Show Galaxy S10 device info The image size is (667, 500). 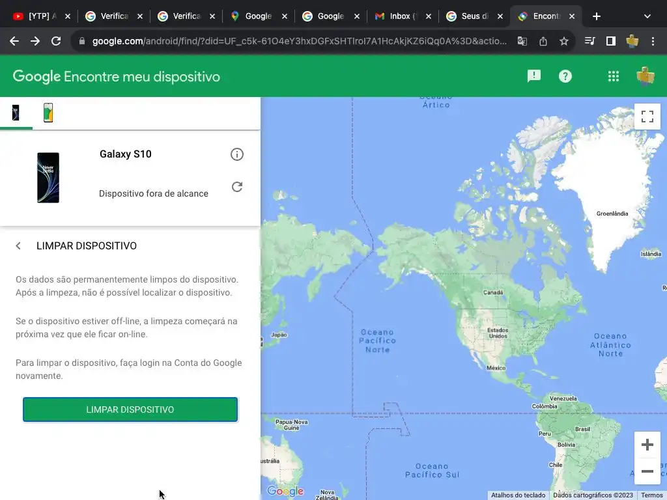coord(237,154)
